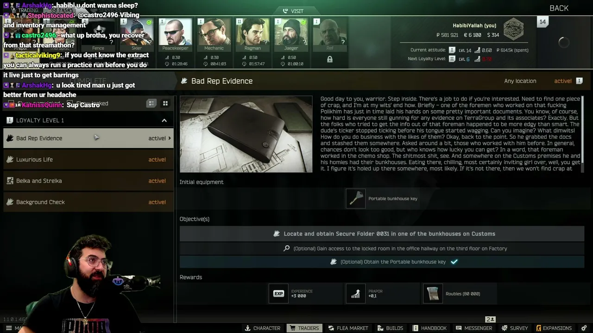Switch quest list to list view

click(x=151, y=104)
